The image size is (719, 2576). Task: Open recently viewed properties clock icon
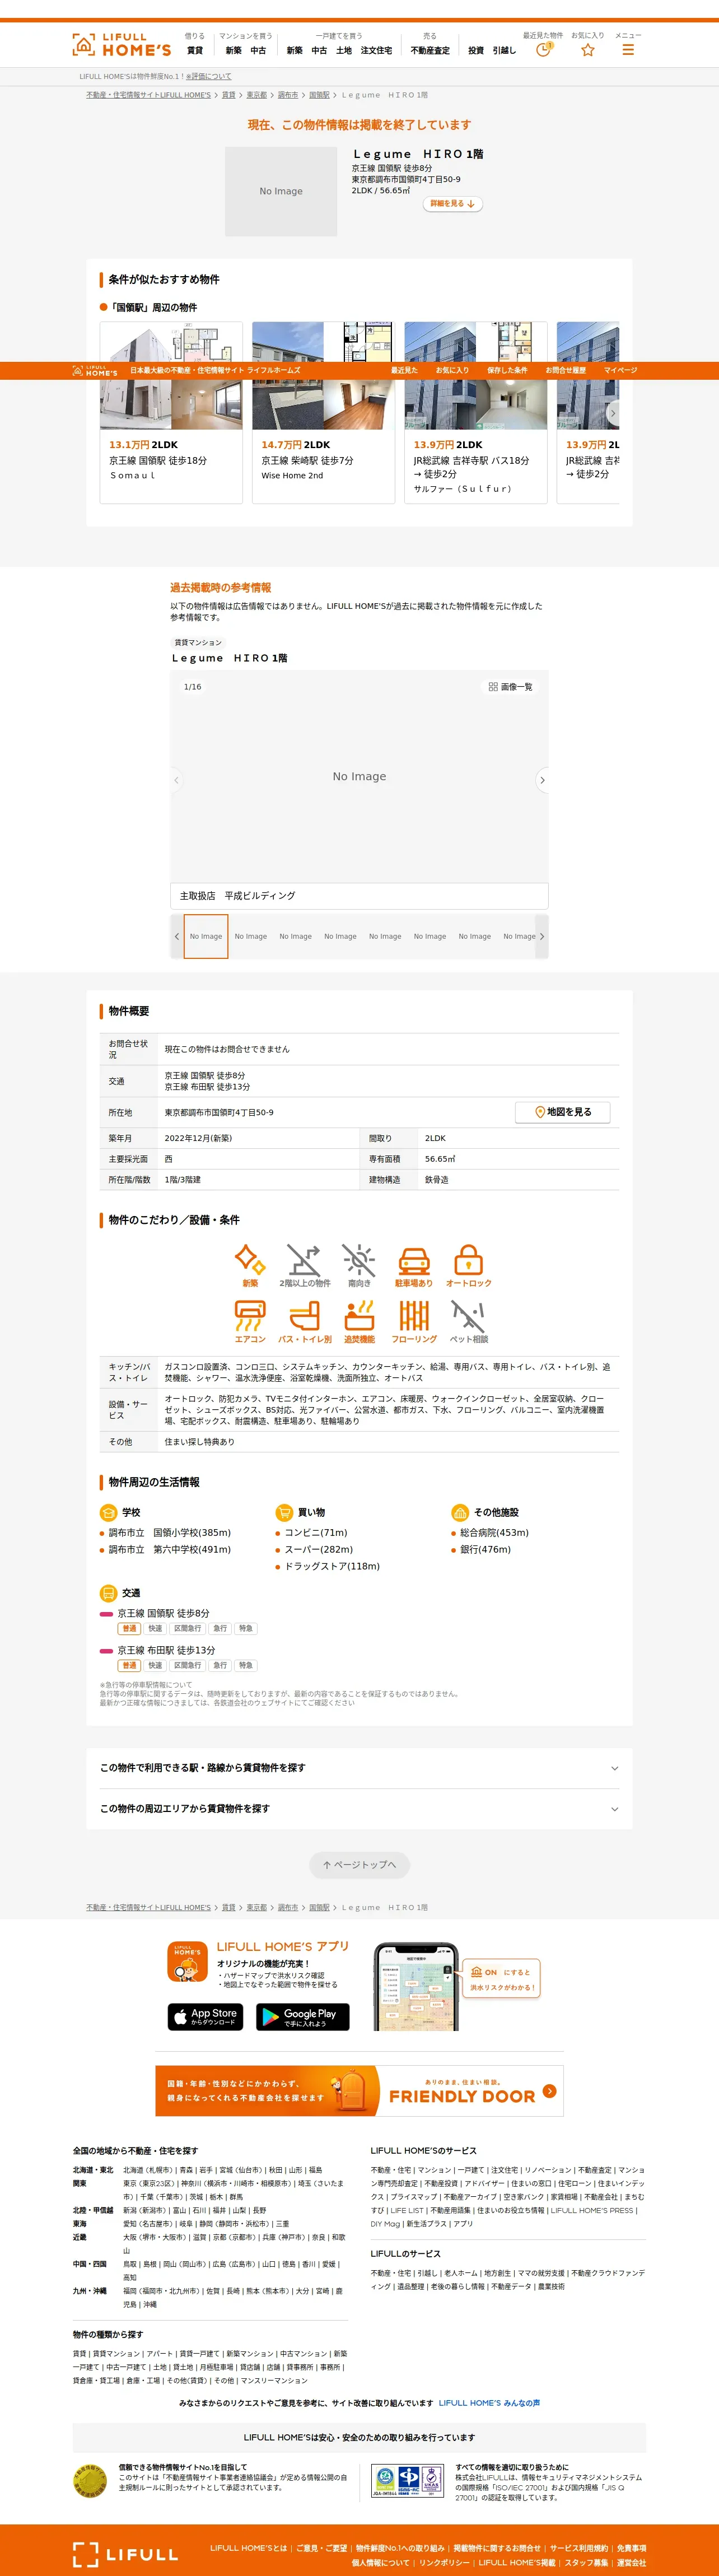pyautogui.click(x=543, y=50)
